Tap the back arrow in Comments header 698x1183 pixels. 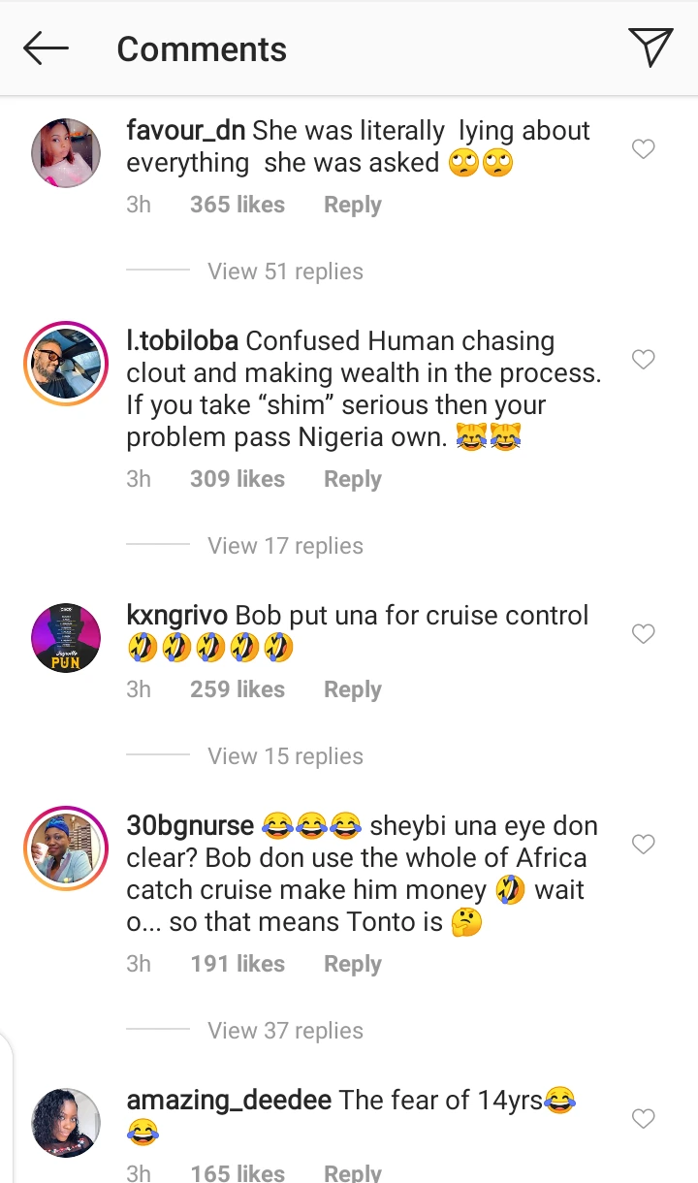[x=47, y=48]
